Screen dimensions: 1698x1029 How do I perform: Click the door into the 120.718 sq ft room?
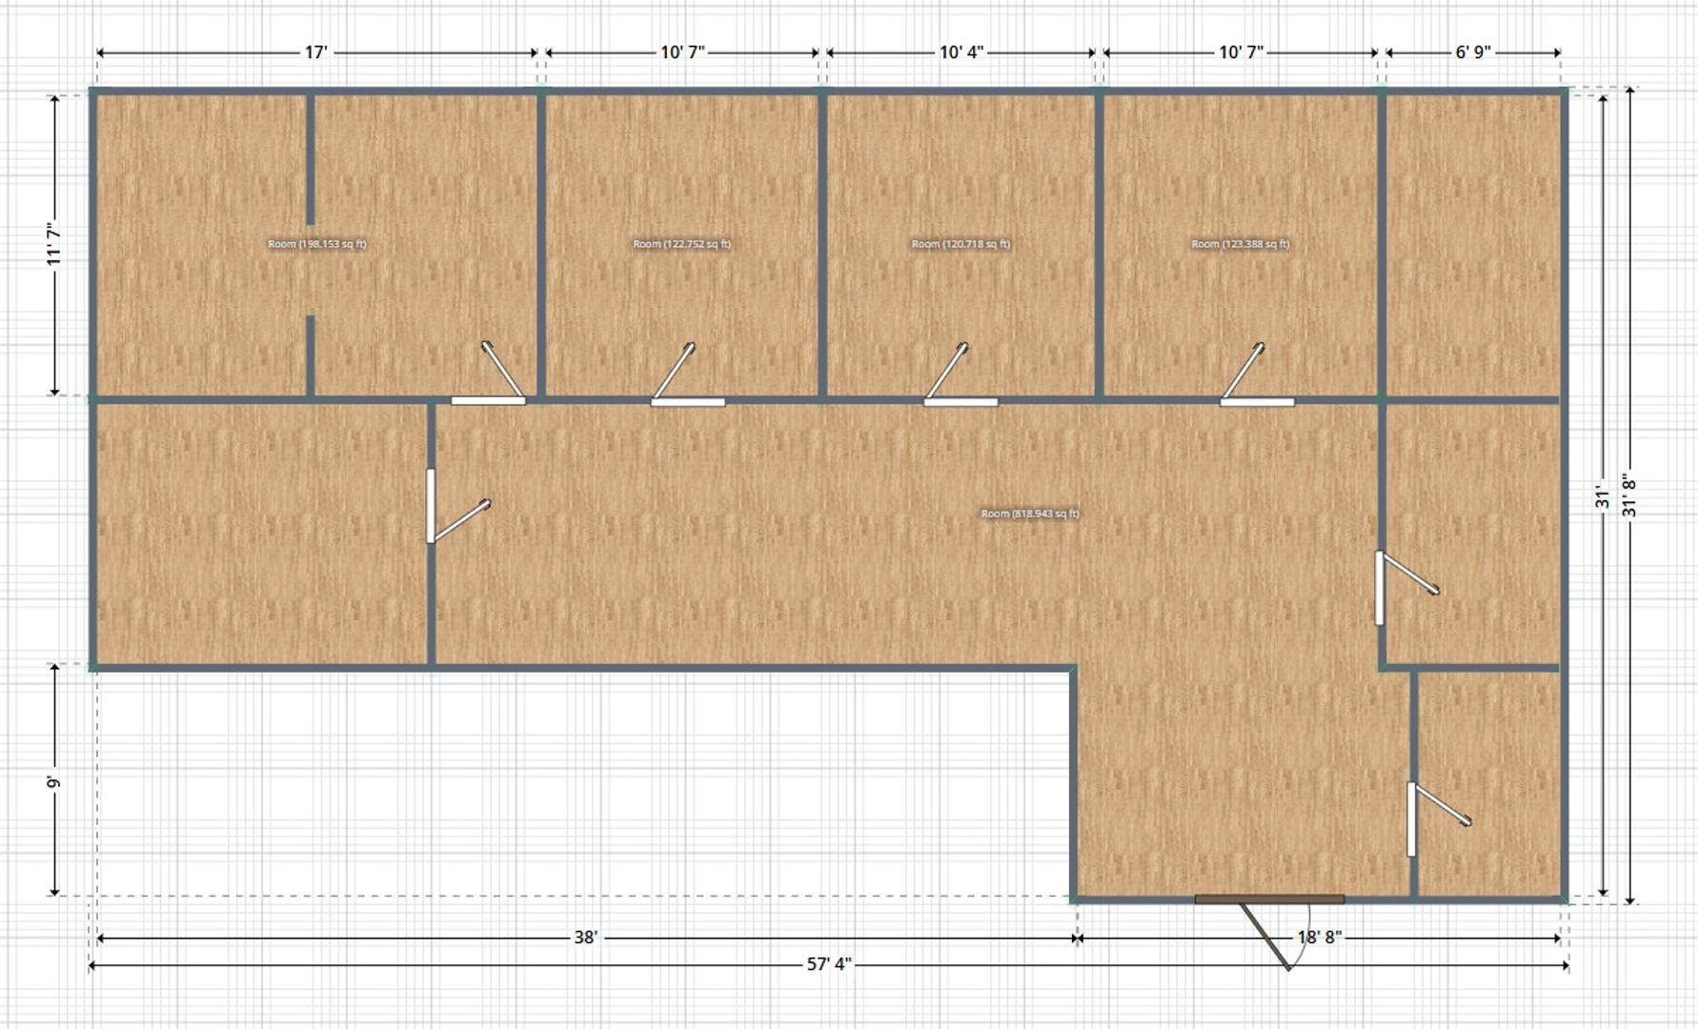tap(960, 401)
